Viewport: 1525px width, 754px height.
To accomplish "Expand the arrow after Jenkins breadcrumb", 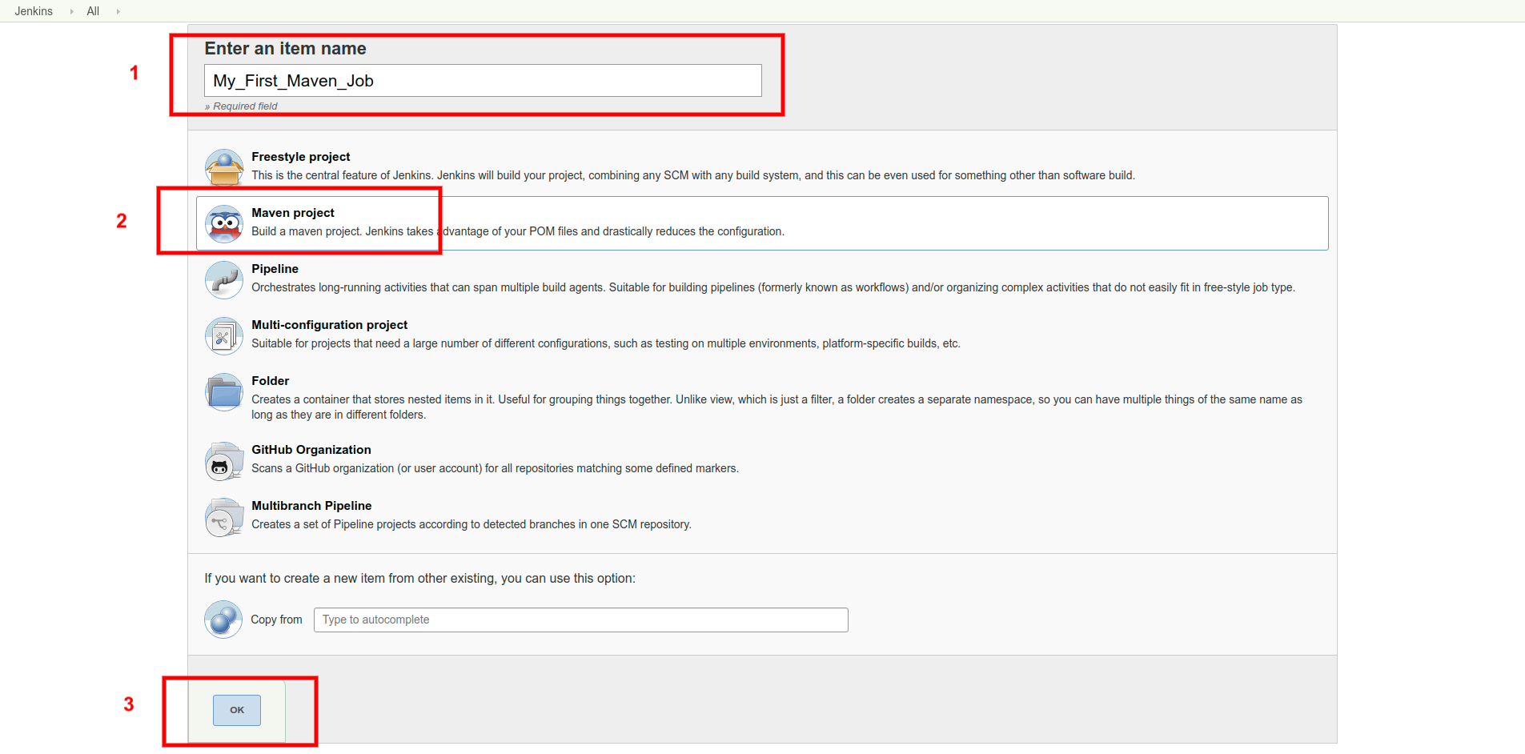I will point(71,11).
